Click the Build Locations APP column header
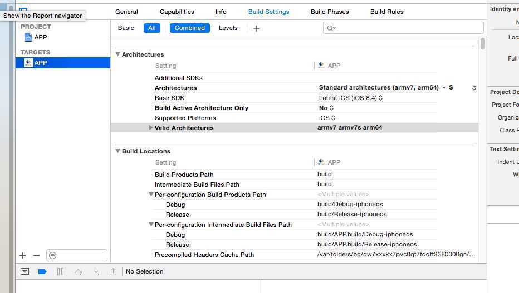The height and width of the screenshot is (293, 519). pos(329,162)
